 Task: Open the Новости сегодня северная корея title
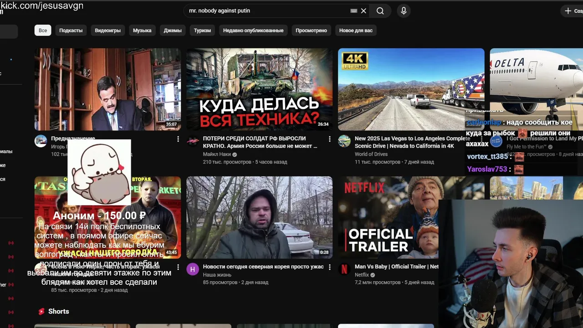tap(263, 267)
